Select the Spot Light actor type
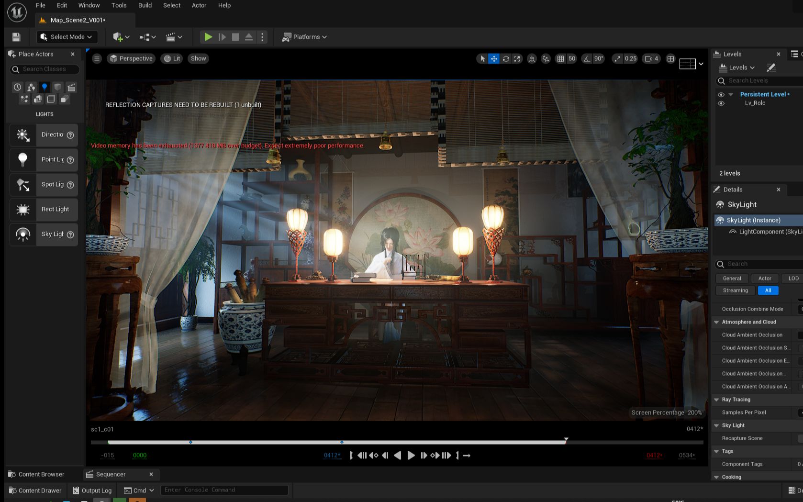 [44, 184]
